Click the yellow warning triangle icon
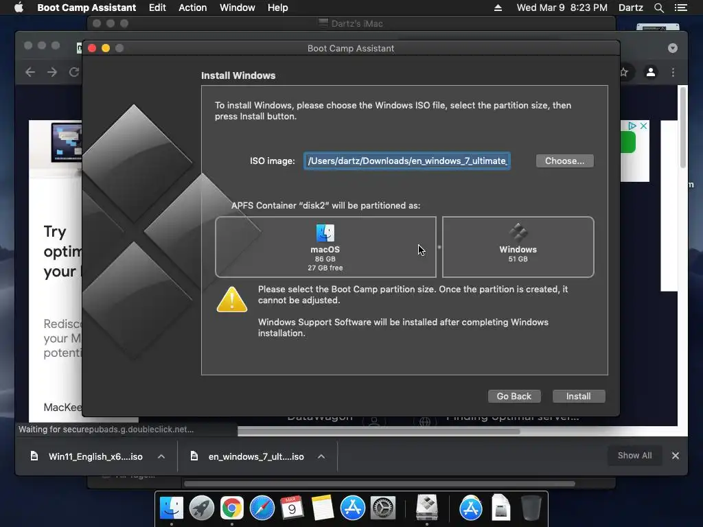 coord(232,299)
